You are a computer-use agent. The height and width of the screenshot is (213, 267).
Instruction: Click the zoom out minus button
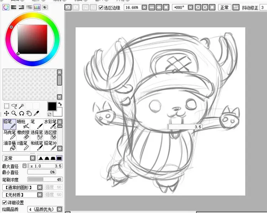coord(152,7)
